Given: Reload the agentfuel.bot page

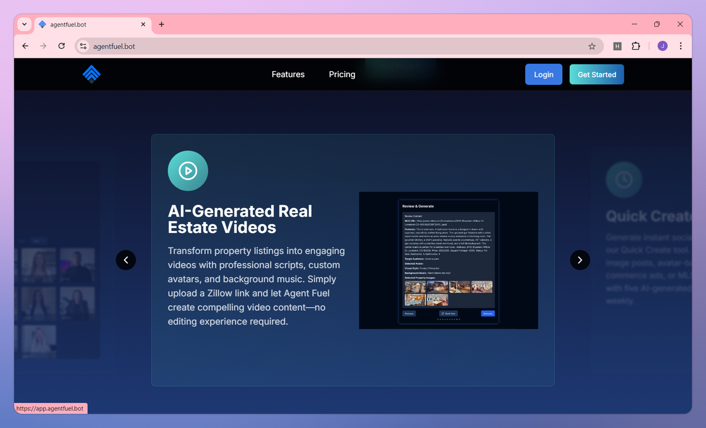Looking at the screenshot, I should coord(61,46).
